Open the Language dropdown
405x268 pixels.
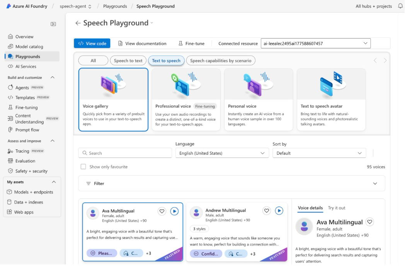coord(222,153)
